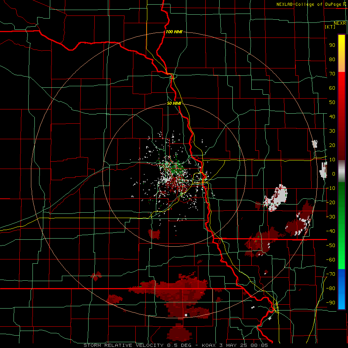Click the 40 value on the velocity scale
This screenshot has width=348, height=348.
[x=332, y=116]
